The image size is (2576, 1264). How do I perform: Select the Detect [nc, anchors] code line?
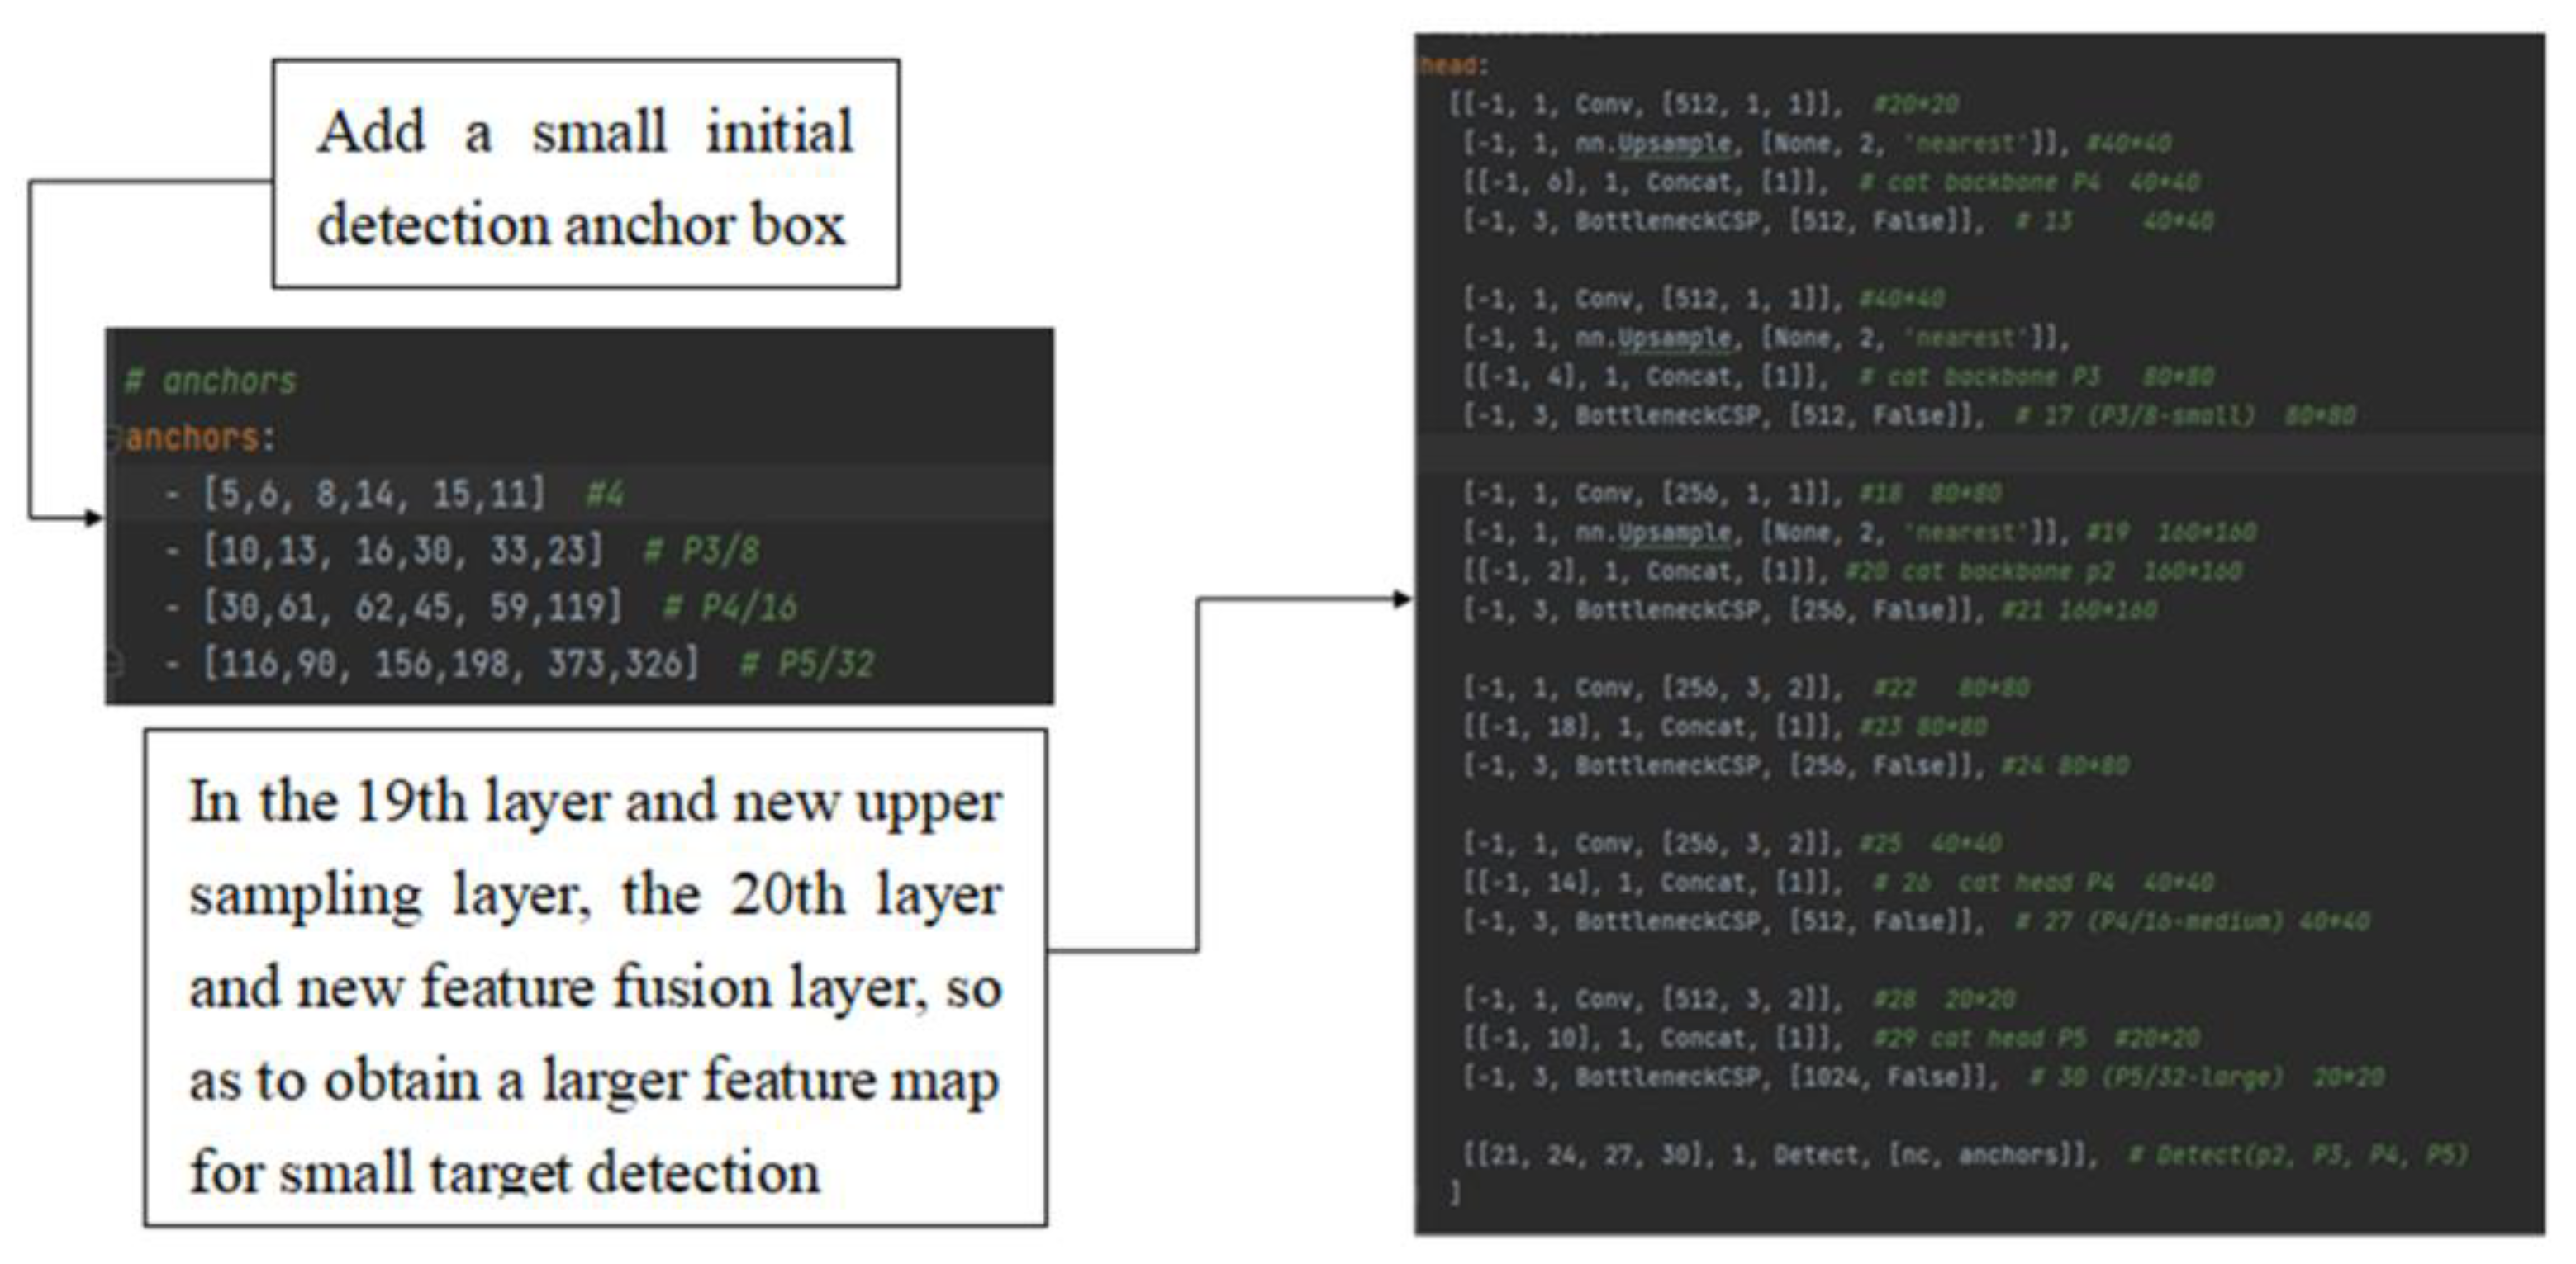coord(1780,1156)
